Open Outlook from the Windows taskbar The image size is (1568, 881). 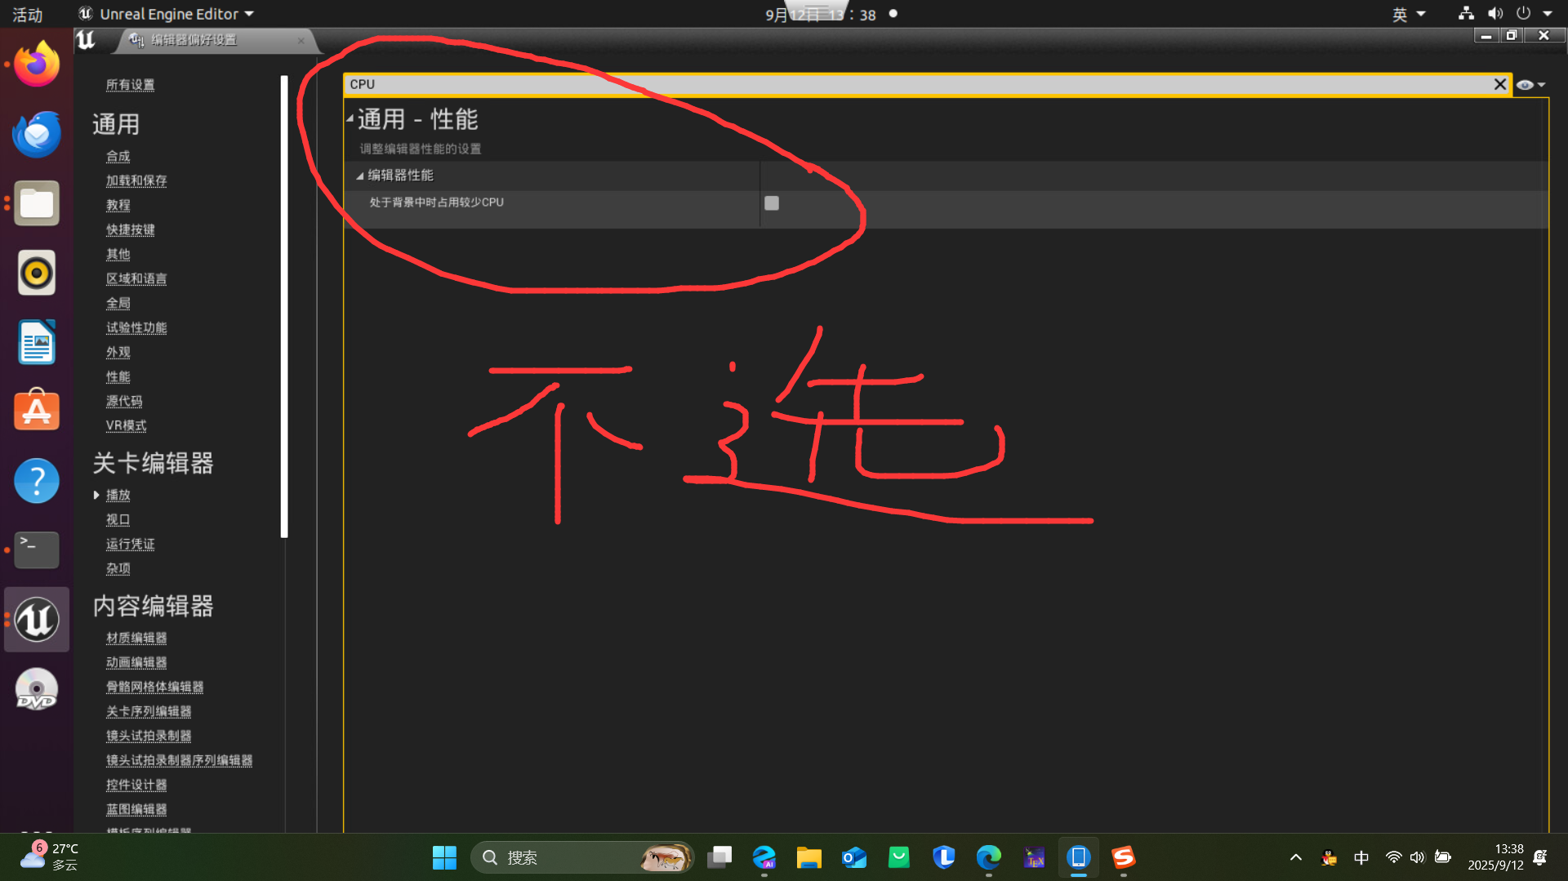(x=854, y=857)
